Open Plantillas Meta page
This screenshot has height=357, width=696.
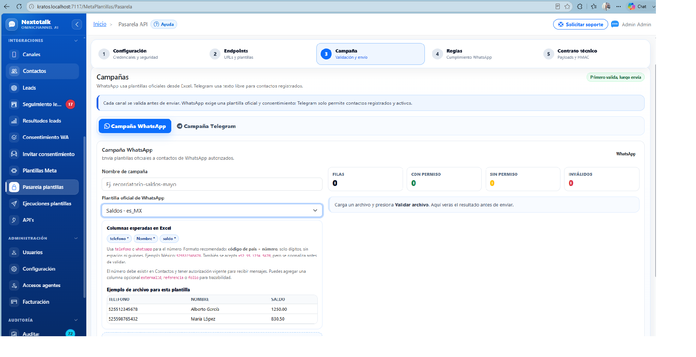(42, 171)
